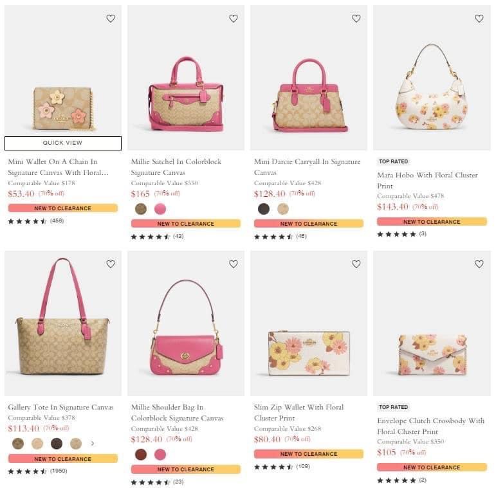496x488 pixels.
Task: Pick pink swatch for Millie Shoulder Bag
Action: [160, 455]
